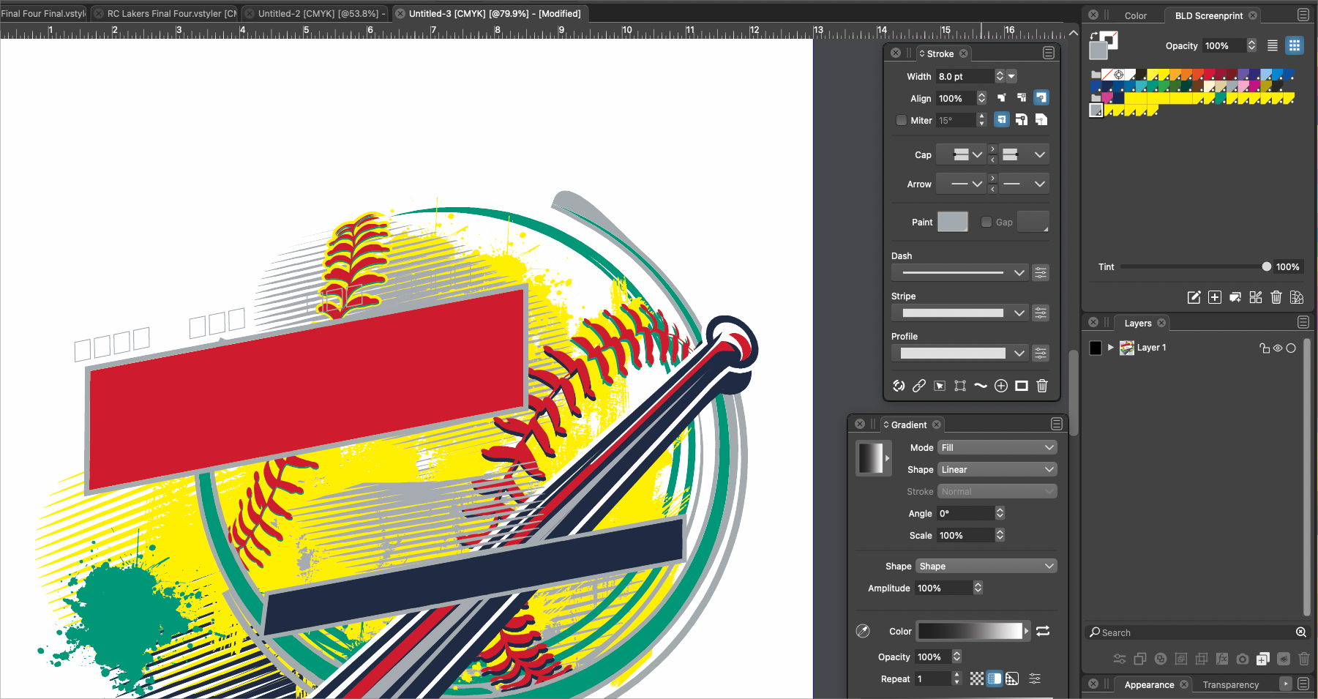Open the gradient Shape dropdown showing Linear
Image resolution: width=1318 pixels, height=699 pixels.
tap(997, 470)
